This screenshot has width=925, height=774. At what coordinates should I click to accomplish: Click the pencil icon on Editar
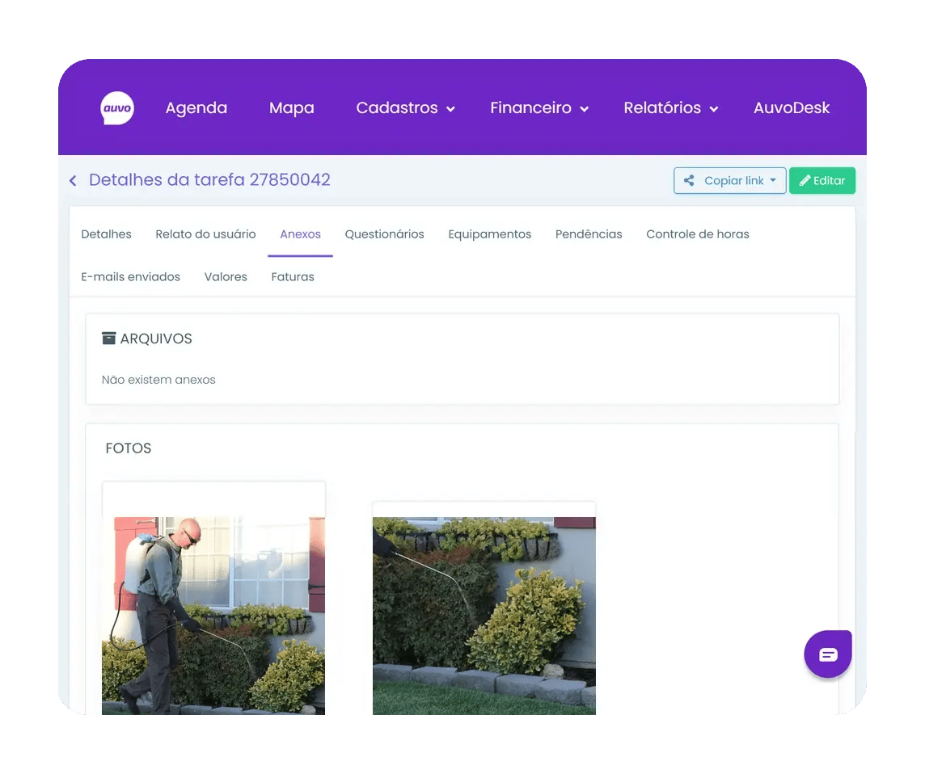tap(805, 181)
